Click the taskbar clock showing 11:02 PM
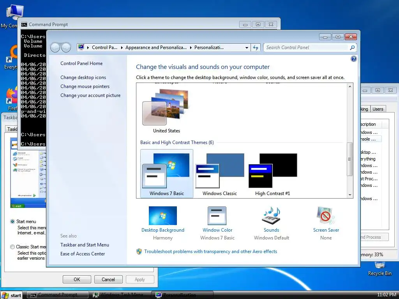This screenshot has height=299, width=399. (x=387, y=295)
